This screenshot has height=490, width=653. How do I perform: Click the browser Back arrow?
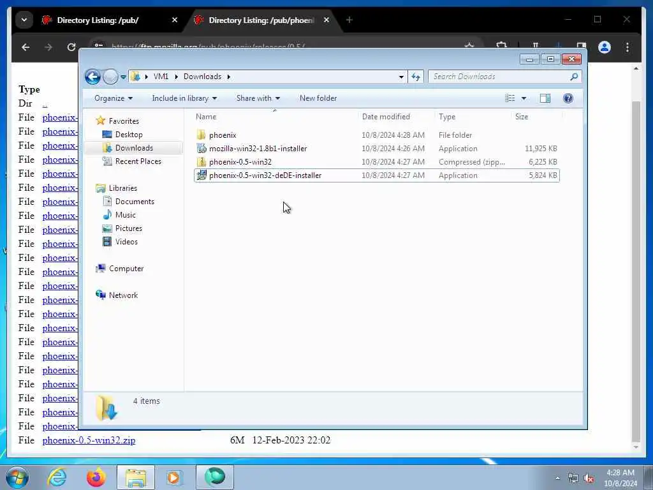point(26,47)
